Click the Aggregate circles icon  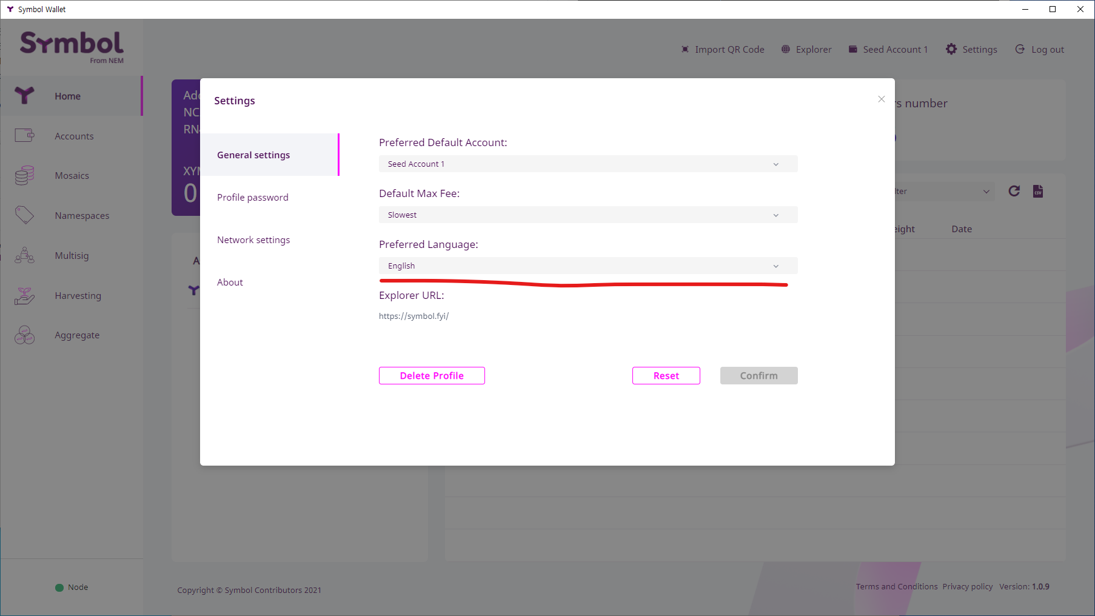24,335
